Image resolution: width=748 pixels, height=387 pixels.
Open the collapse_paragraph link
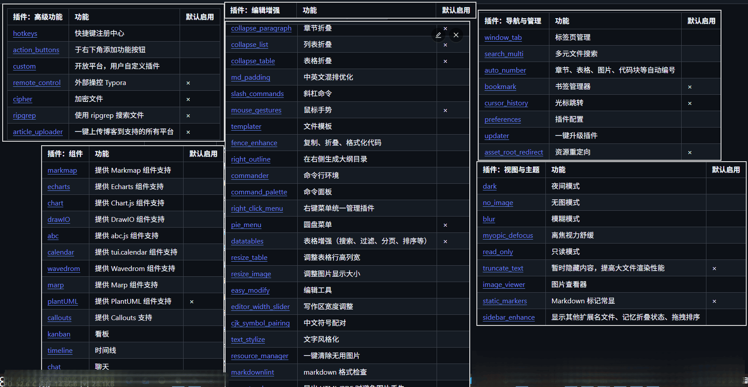(x=261, y=28)
